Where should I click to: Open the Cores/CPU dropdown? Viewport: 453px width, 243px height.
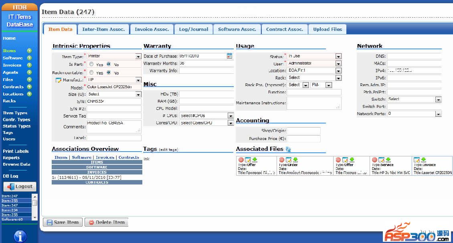[x=231, y=123]
